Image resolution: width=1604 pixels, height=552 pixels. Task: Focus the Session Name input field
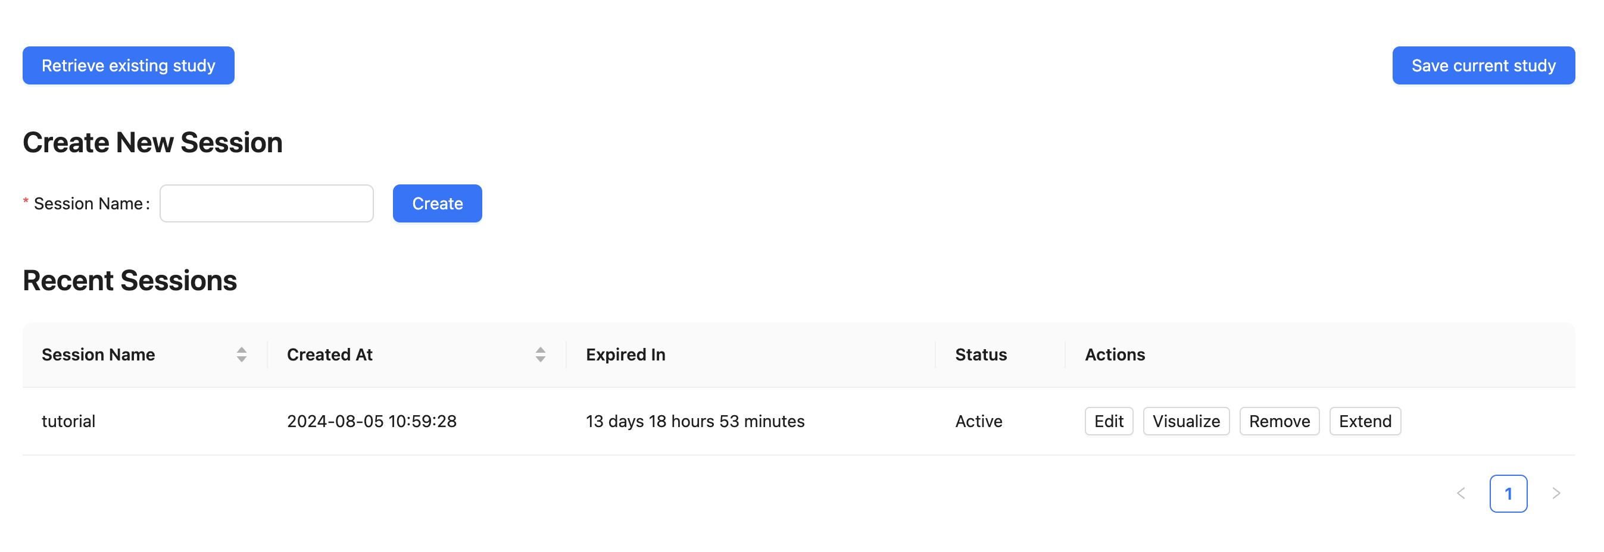click(266, 203)
